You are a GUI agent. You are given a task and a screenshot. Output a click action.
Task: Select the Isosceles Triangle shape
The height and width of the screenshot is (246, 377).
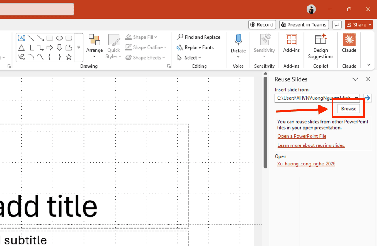pyautogui.click(x=21, y=47)
